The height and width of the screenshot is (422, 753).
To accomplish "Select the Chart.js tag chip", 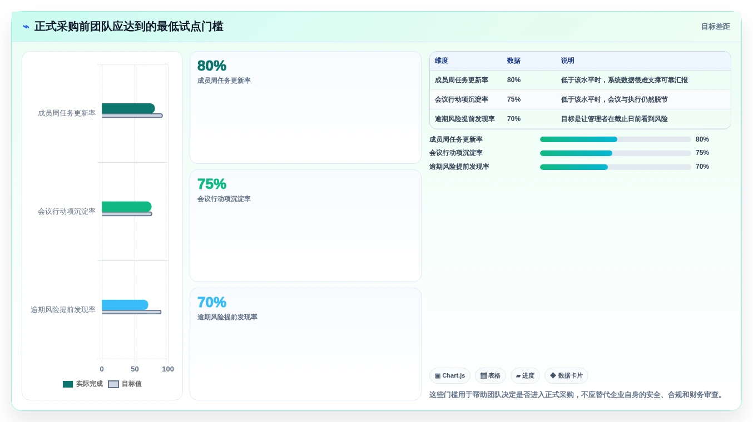I will click(x=450, y=376).
